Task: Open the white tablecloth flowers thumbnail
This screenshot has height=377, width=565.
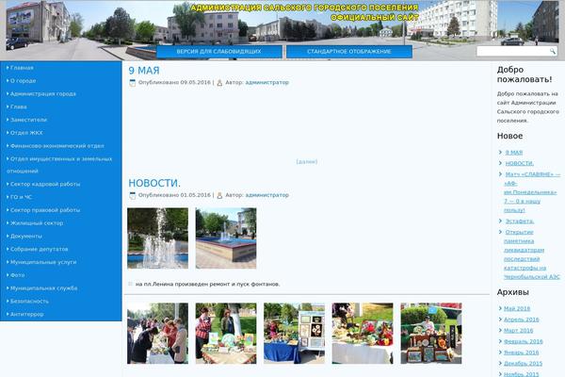Action: (x=363, y=334)
